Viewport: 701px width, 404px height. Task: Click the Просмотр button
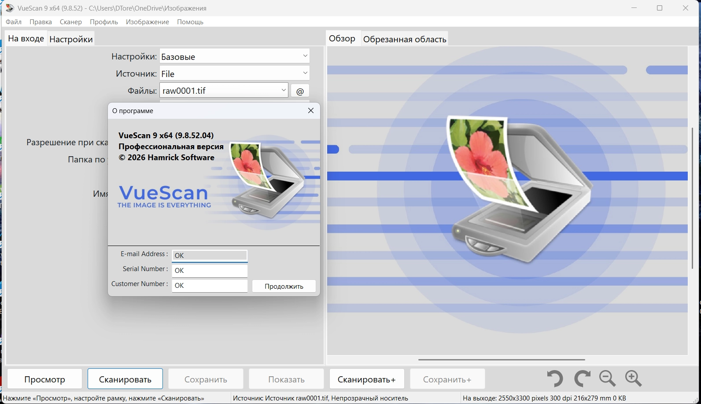(45, 379)
